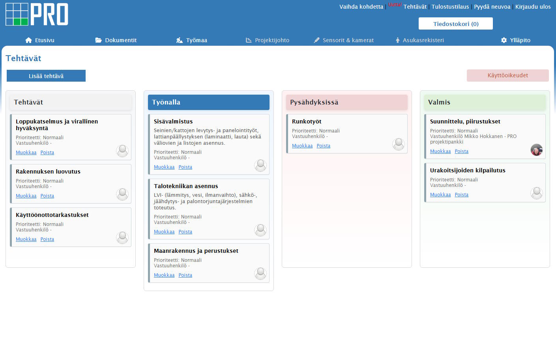Click the Talotekniikan asennus card title
This screenshot has width=556, height=349.
[x=186, y=186]
